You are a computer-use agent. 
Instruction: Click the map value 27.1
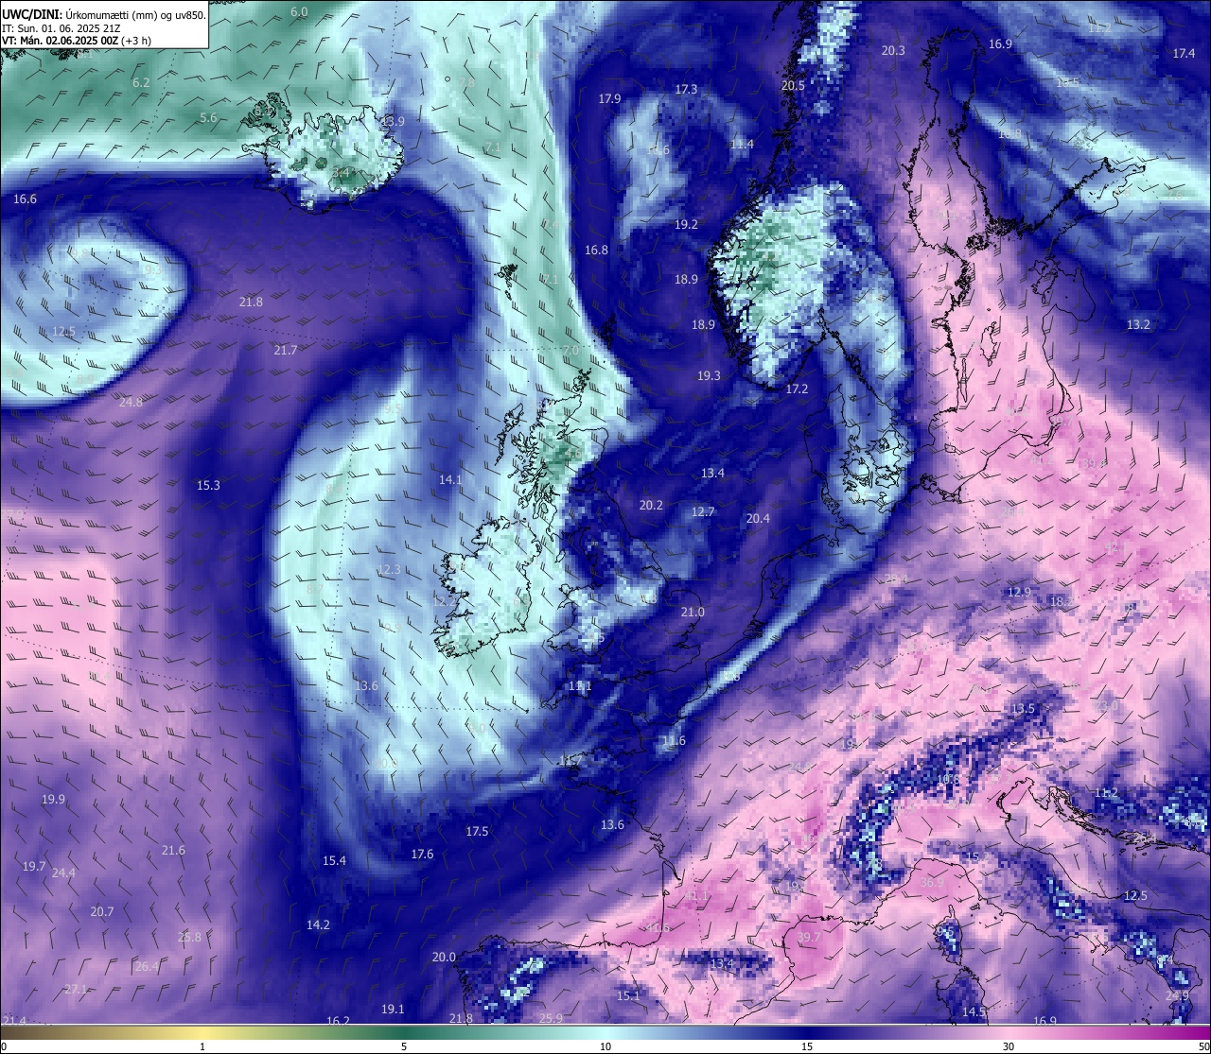76,989
